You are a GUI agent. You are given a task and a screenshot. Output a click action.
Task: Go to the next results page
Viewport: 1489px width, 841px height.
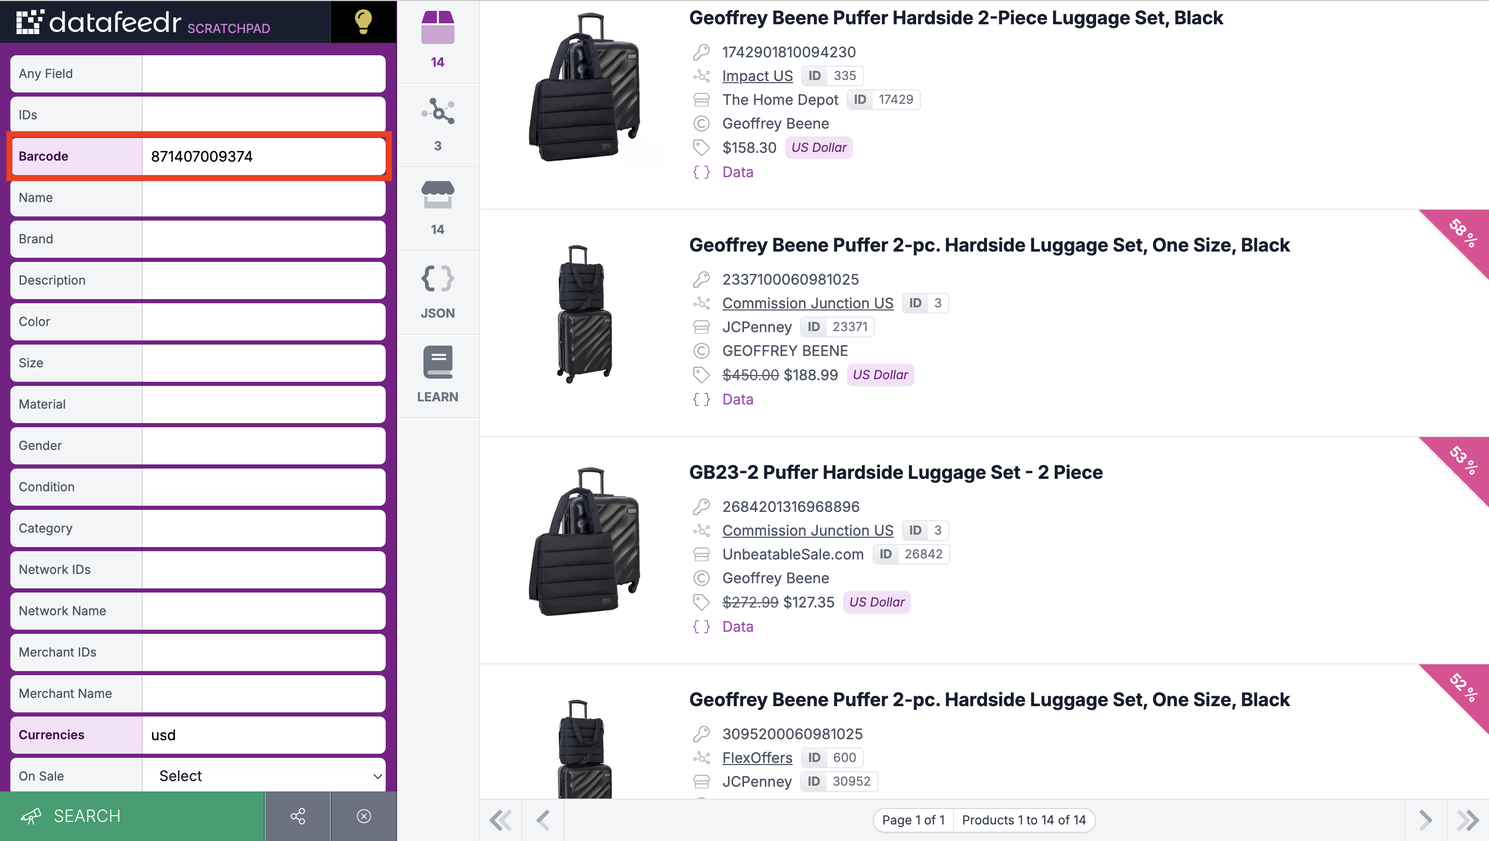[x=1425, y=820]
